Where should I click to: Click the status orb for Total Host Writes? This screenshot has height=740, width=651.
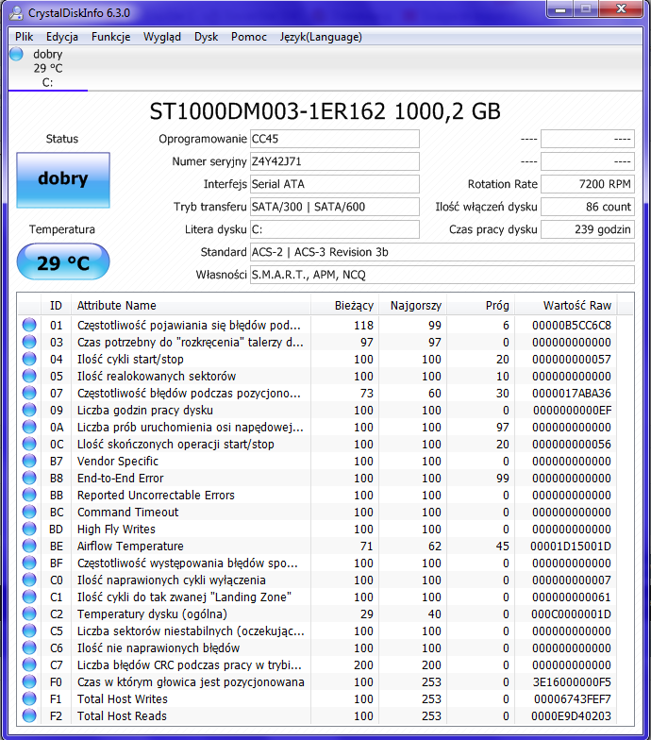[x=29, y=698]
